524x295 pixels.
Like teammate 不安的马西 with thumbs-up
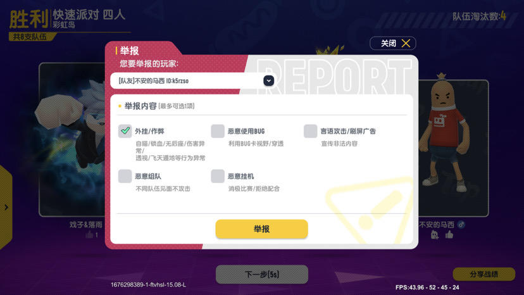[x=449, y=235]
